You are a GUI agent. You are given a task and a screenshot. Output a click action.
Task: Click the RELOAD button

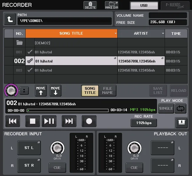(179, 91)
